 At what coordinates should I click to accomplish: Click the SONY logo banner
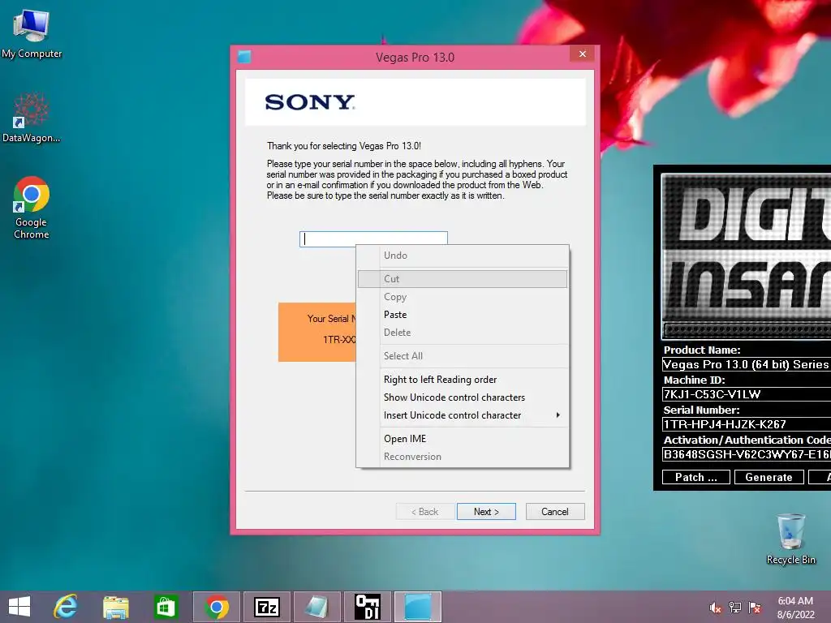415,101
